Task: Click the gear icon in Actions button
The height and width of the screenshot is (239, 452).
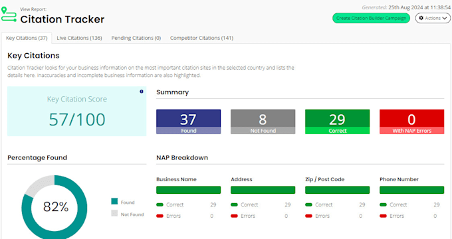Action: click(x=421, y=18)
